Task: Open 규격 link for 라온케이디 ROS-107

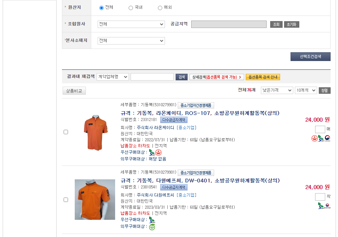Action: pos(200,113)
